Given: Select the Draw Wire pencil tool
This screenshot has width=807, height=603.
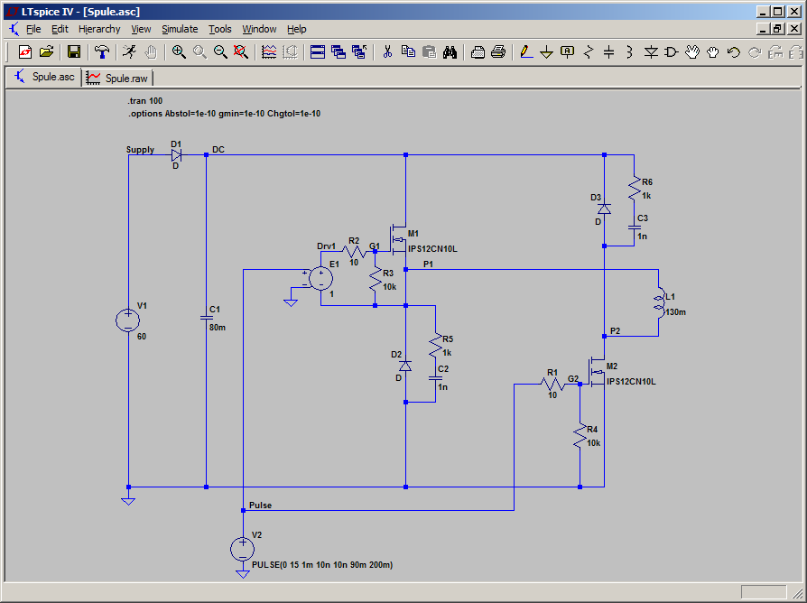Looking at the screenshot, I should (x=526, y=51).
